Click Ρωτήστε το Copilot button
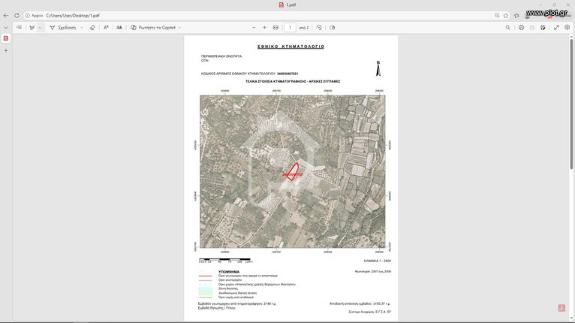 pos(153,28)
